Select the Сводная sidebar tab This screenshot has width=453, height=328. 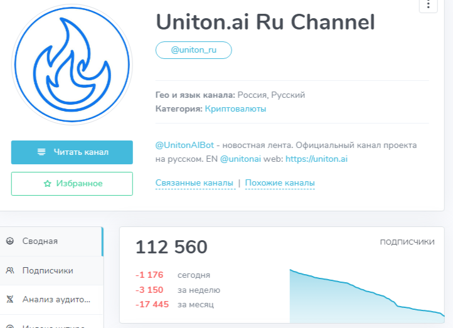(x=51, y=241)
